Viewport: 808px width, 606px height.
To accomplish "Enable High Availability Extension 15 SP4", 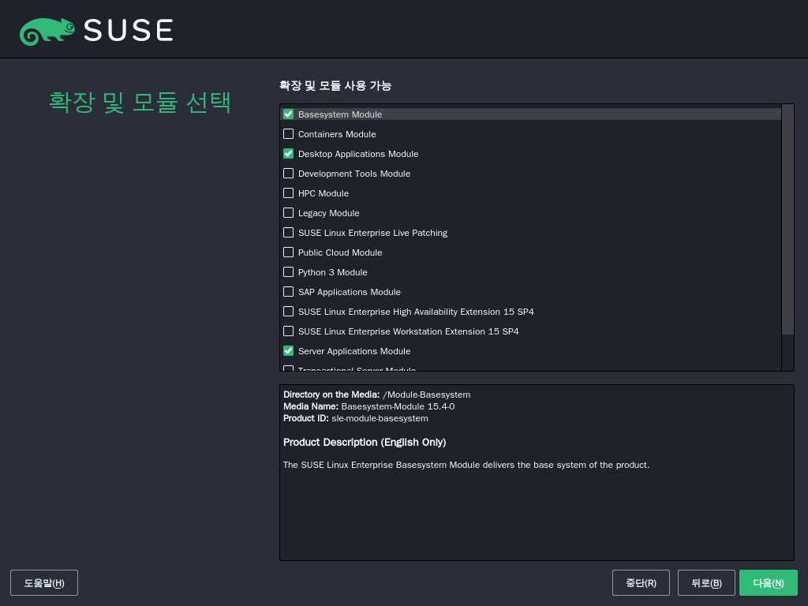I will (x=289, y=312).
